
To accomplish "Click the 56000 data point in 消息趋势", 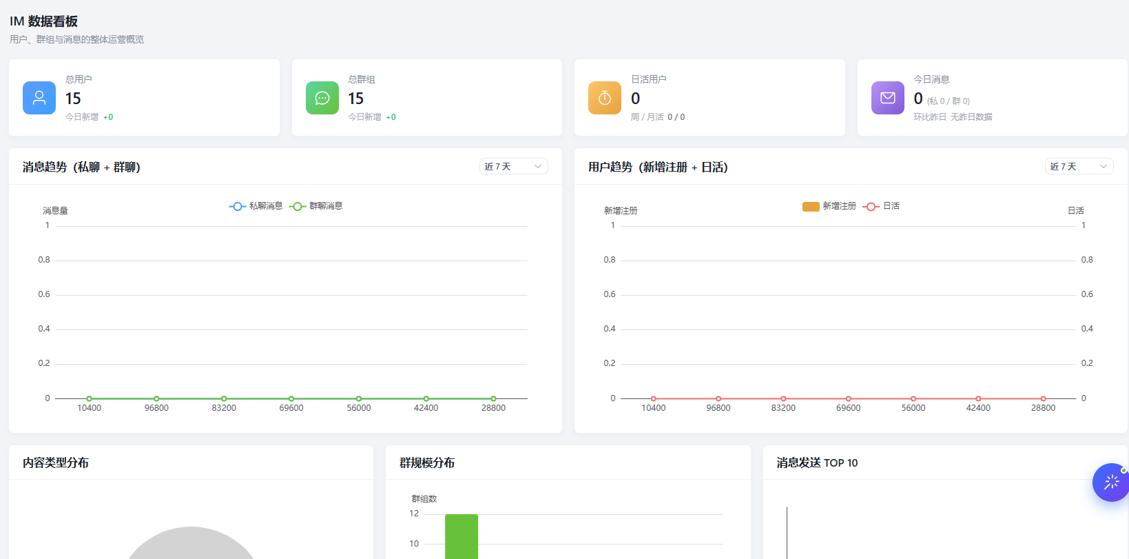I will 359,398.
